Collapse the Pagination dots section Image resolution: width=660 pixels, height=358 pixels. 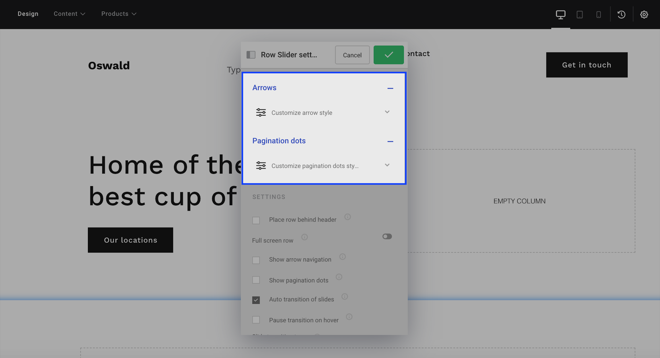[x=391, y=141]
